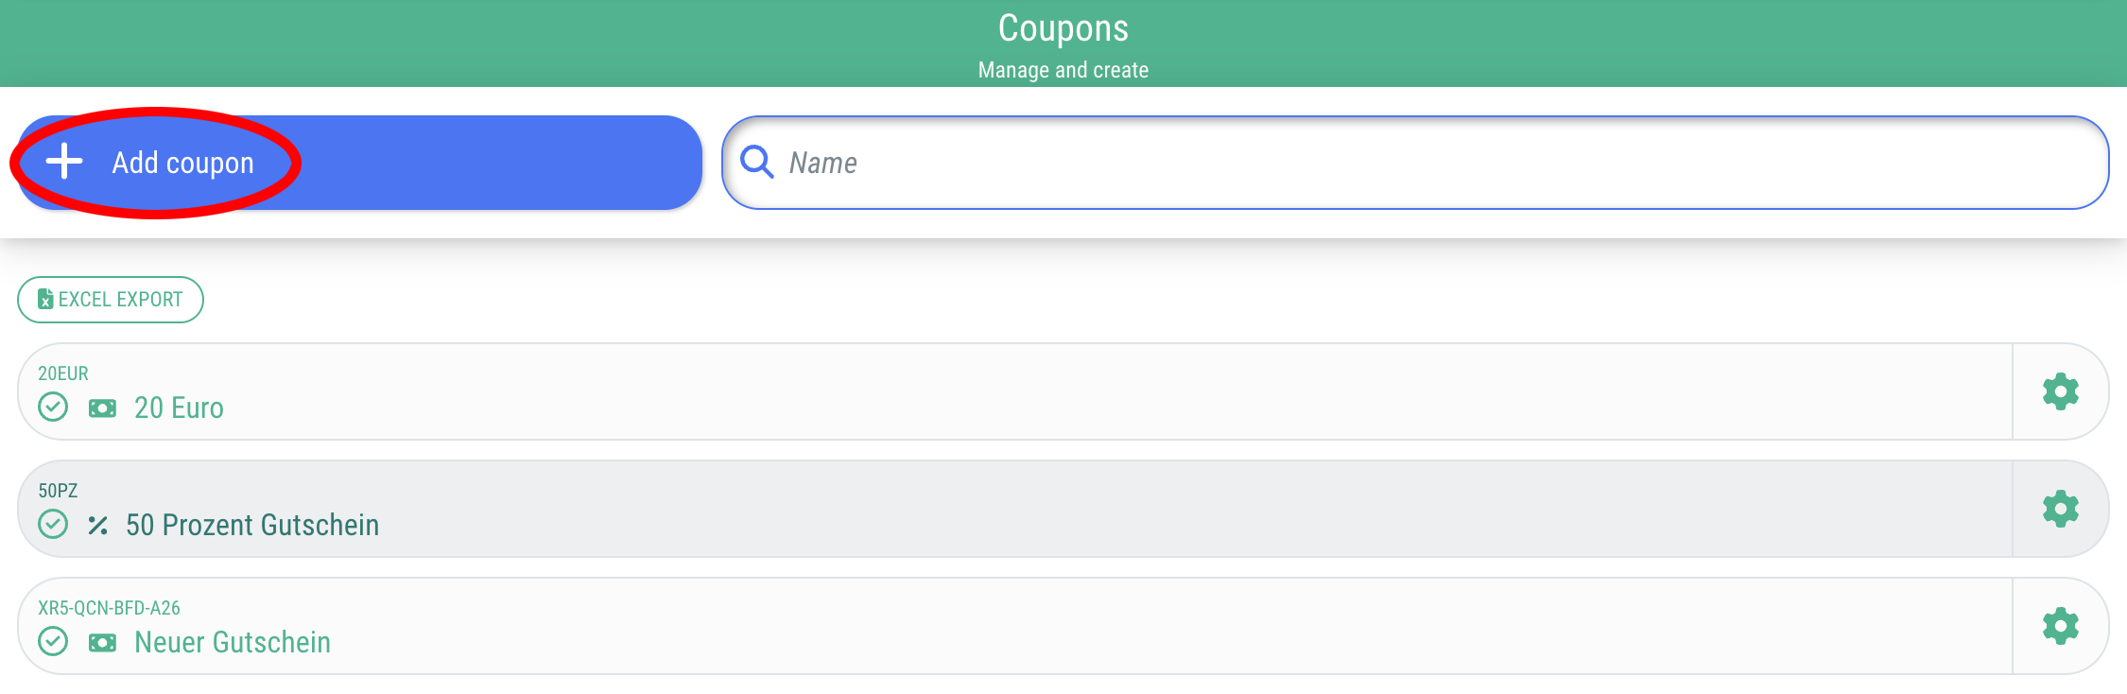Select the 50 Prozent Gutschein coupon name
Viewport: 2127px width, 694px height.
[x=252, y=526]
